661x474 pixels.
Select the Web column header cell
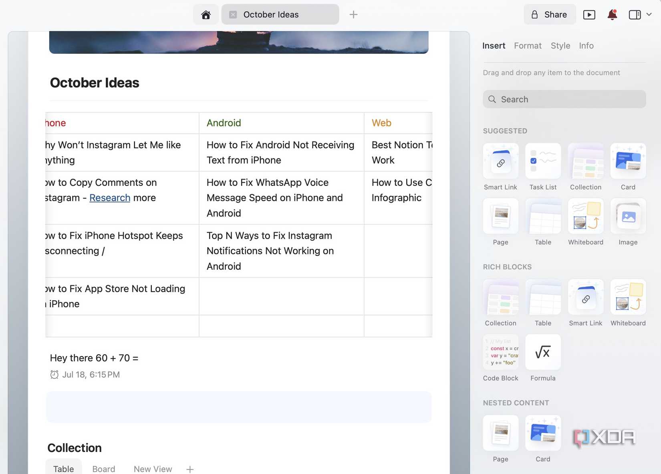click(x=398, y=123)
